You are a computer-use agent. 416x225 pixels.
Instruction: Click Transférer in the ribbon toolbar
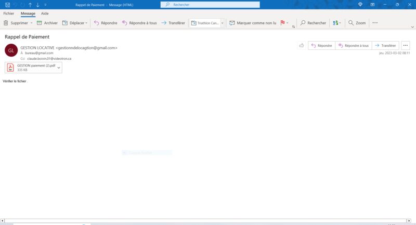pyautogui.click(x=173, y=23)
